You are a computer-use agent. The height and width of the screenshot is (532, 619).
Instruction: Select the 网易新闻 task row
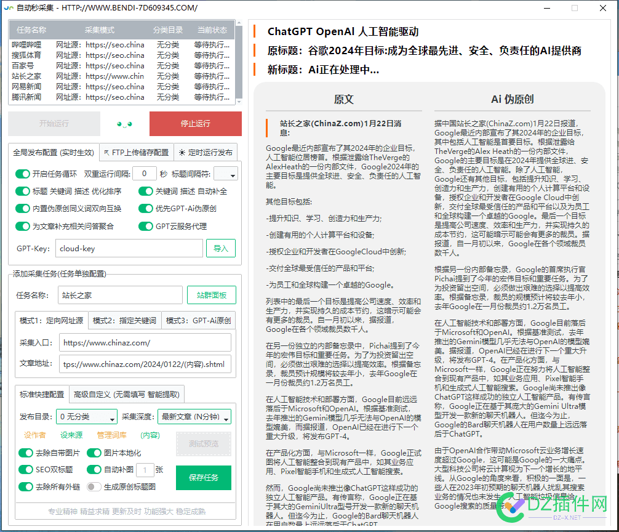pyautogui.click(x=122, y=86)
